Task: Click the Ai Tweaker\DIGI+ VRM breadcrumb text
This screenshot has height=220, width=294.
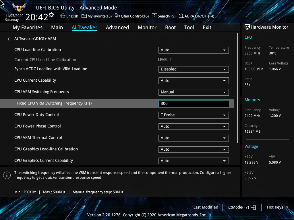Action: (x=35, y=39)
